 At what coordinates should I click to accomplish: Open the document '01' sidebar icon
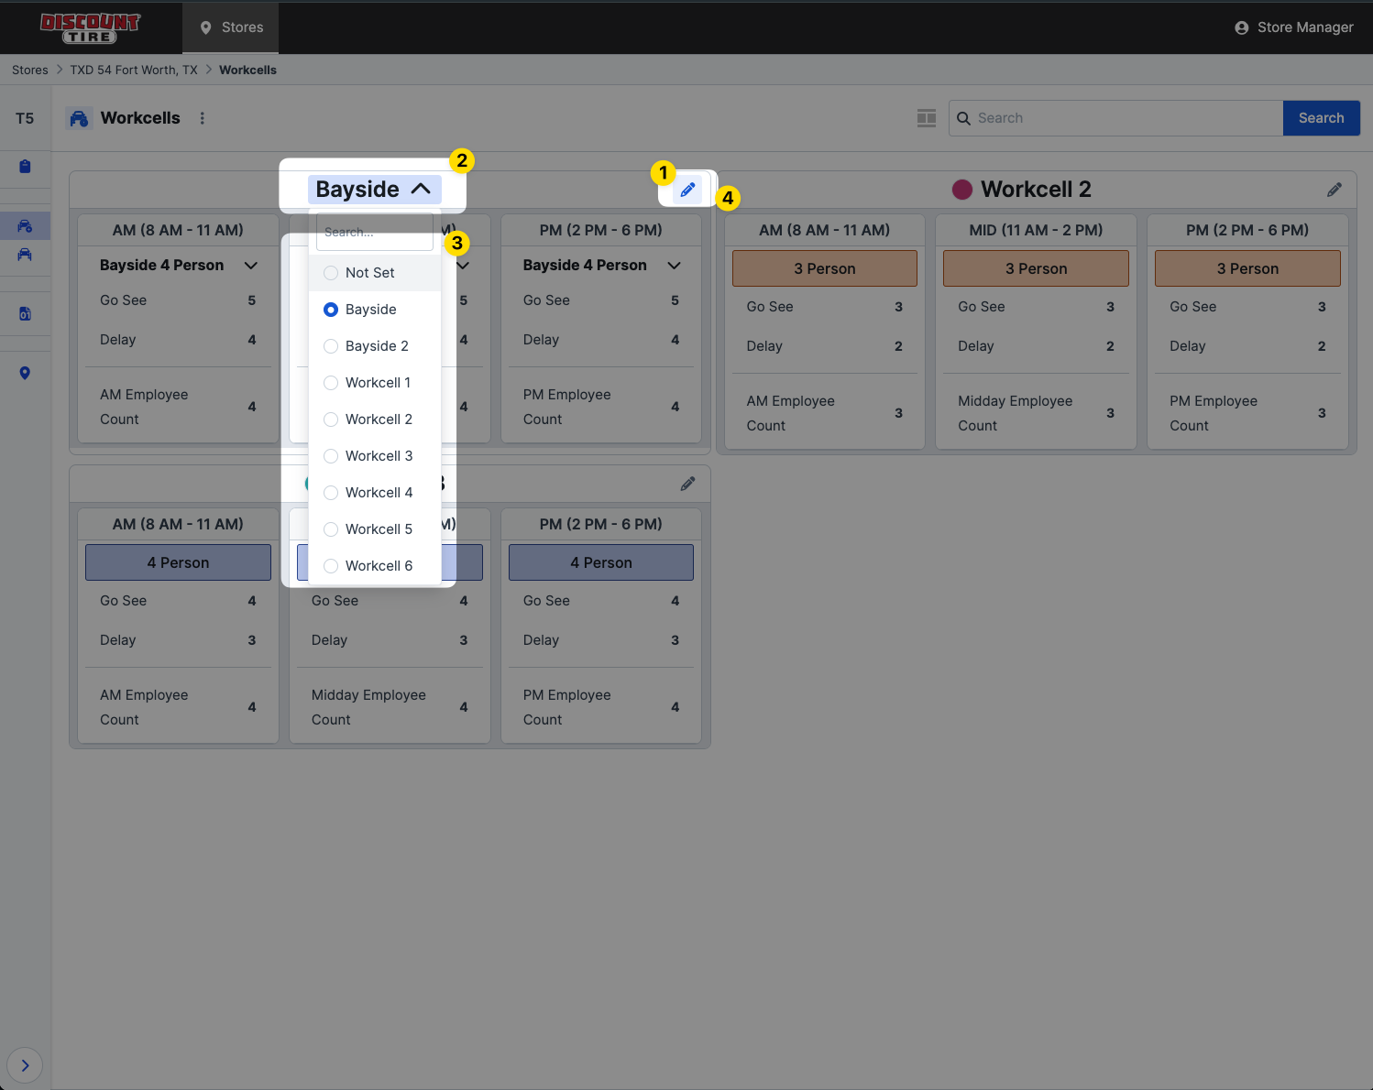pos(25,314)
